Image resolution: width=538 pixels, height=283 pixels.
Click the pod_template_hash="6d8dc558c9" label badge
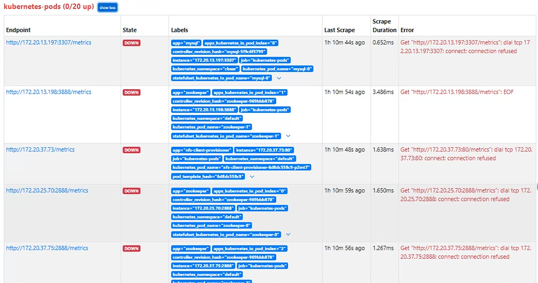pos(208,177)
